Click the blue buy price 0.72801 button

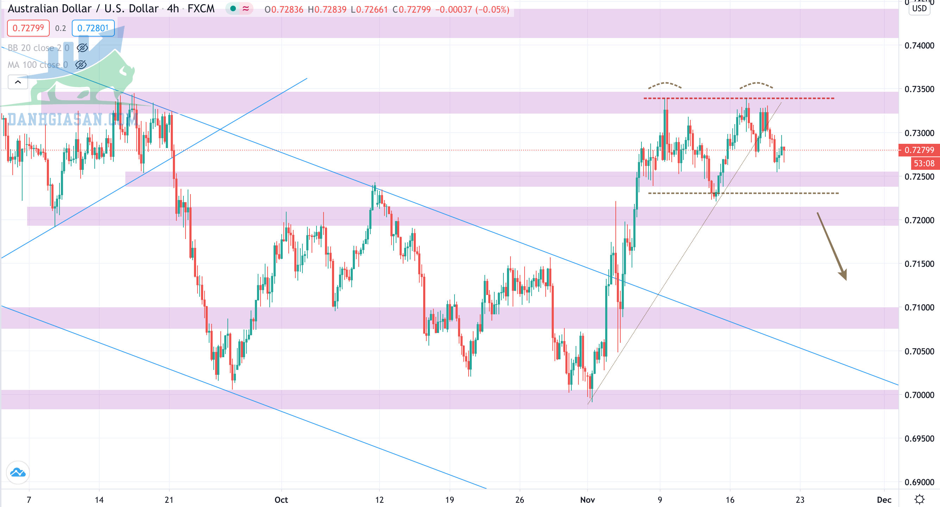point(93,28)
